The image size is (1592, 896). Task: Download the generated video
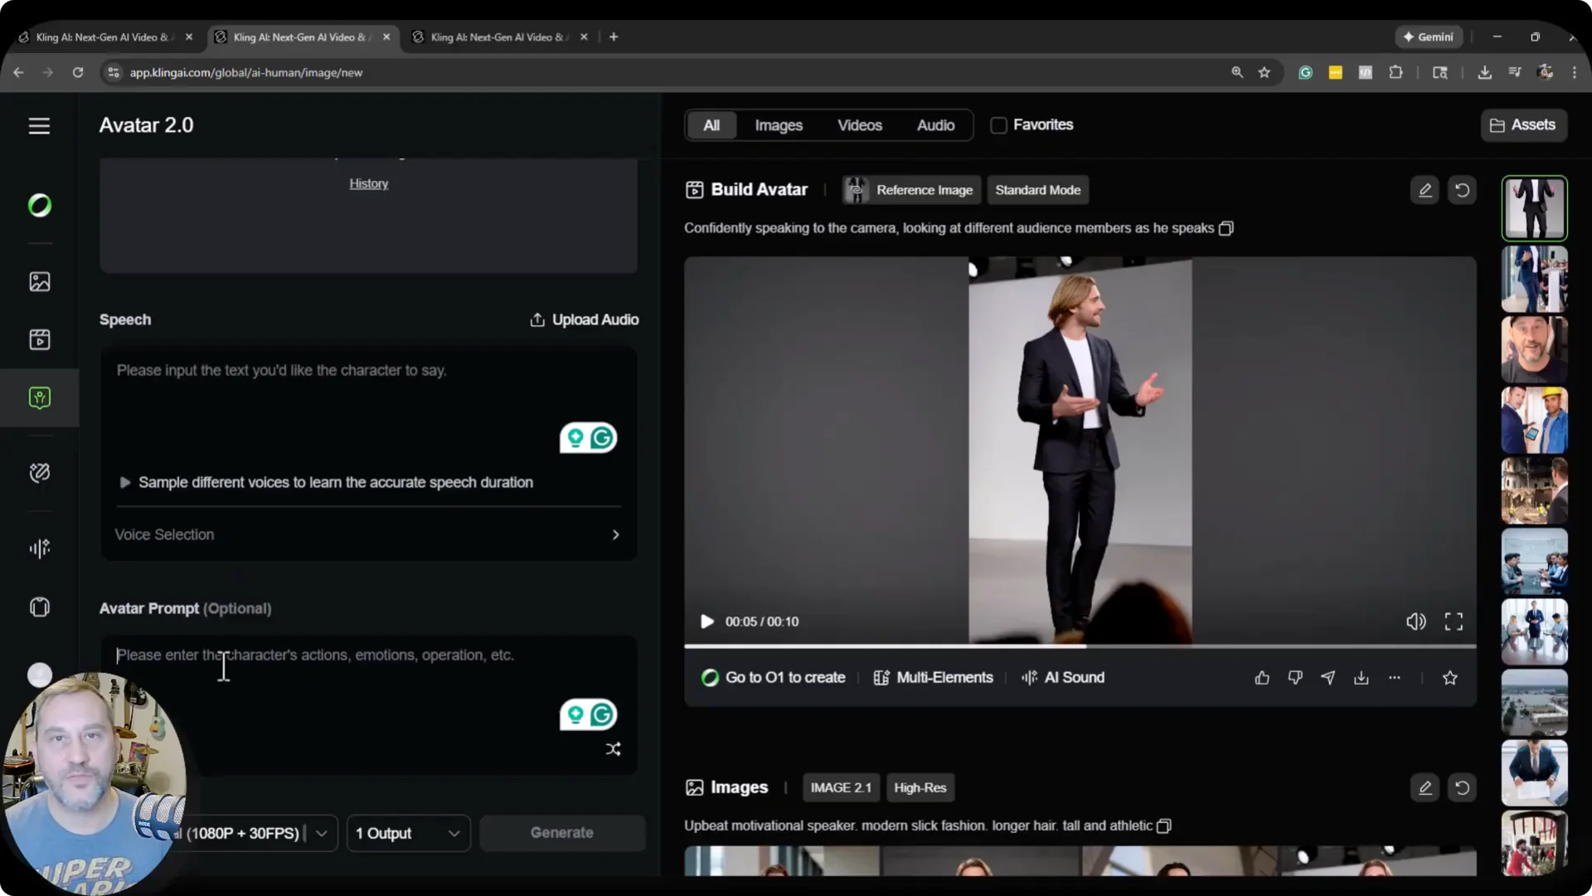[1361, 678]
